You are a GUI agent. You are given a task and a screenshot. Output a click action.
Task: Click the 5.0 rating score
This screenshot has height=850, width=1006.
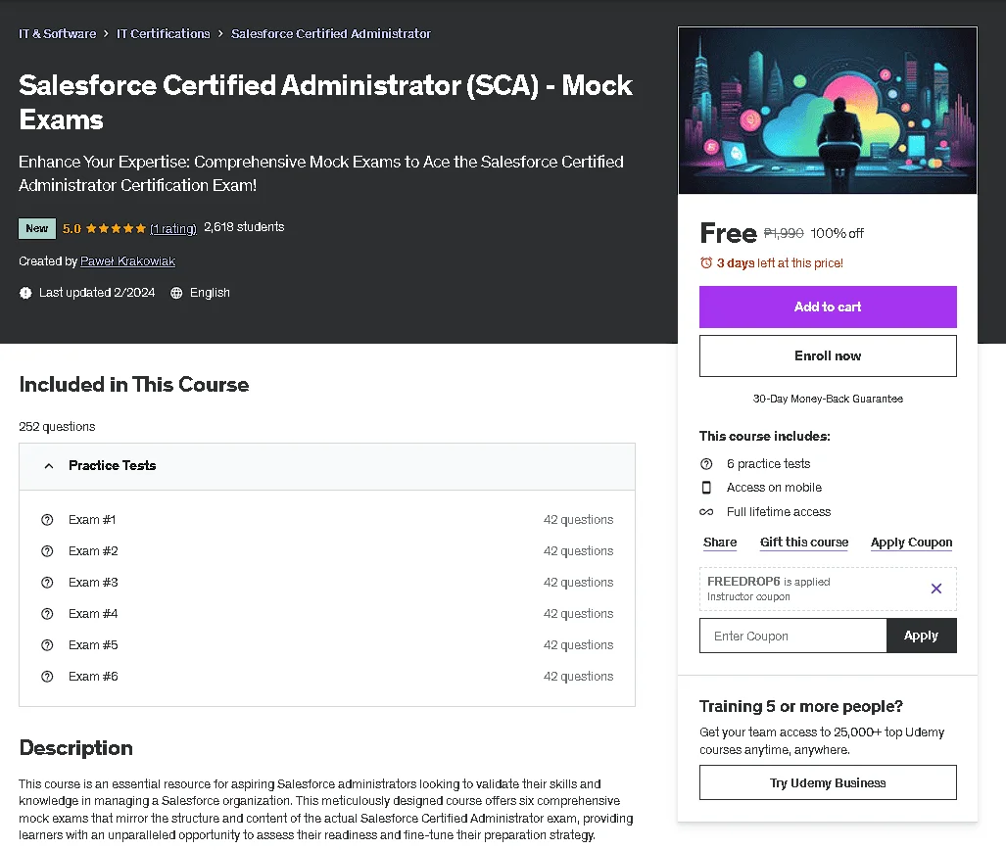tap(72, 229)
